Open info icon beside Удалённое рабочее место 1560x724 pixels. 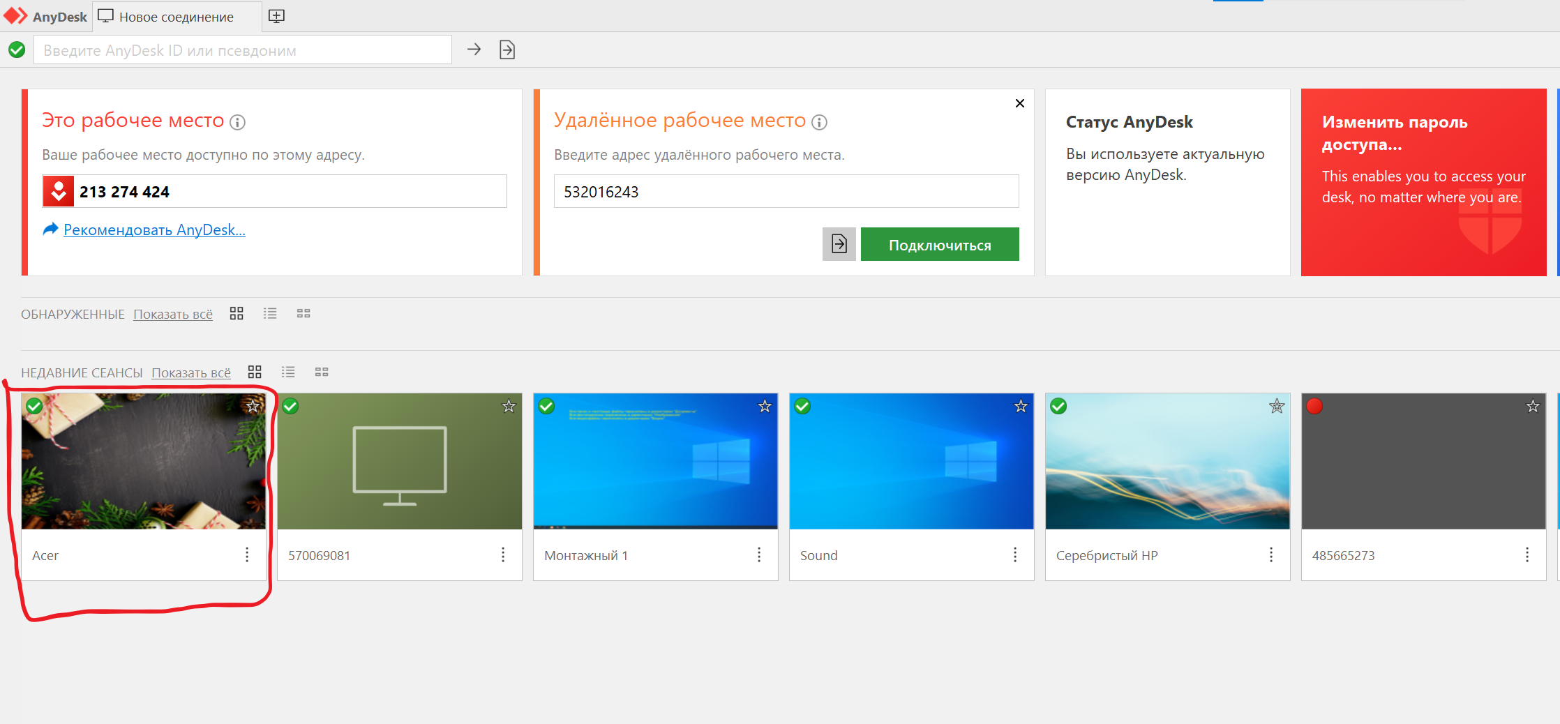(x=819, y=123)
